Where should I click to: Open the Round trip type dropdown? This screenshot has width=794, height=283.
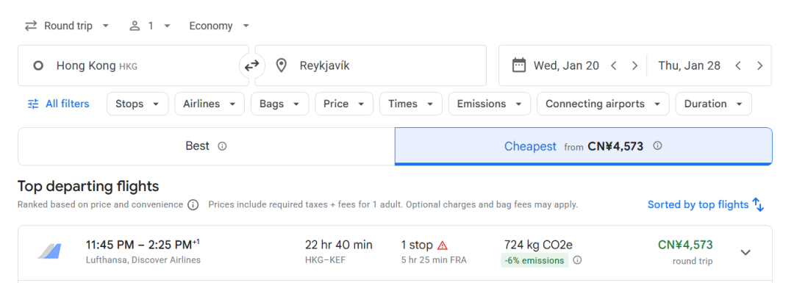[67, 26]
